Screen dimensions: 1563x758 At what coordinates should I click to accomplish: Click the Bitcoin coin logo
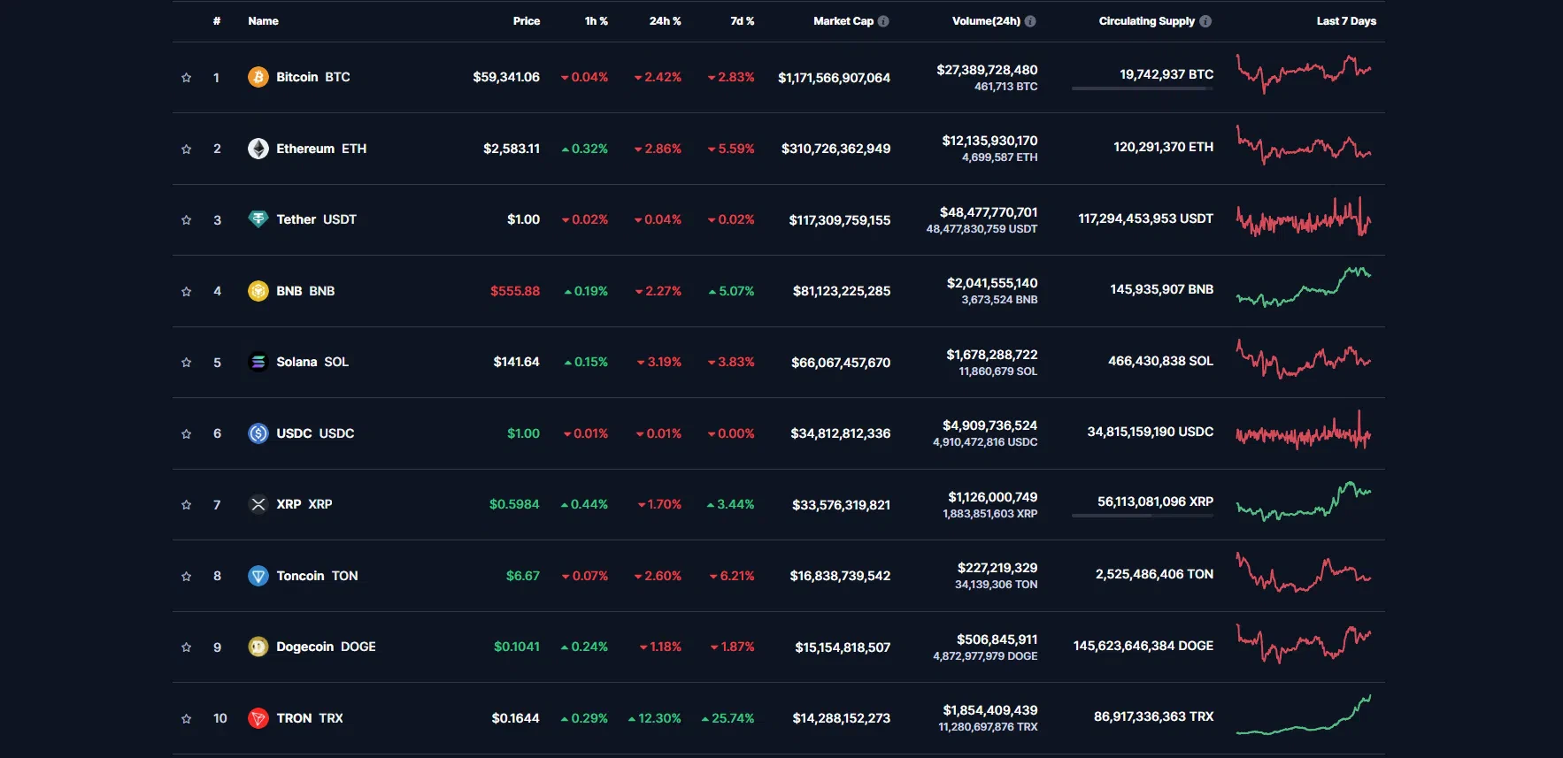point(258,77)
